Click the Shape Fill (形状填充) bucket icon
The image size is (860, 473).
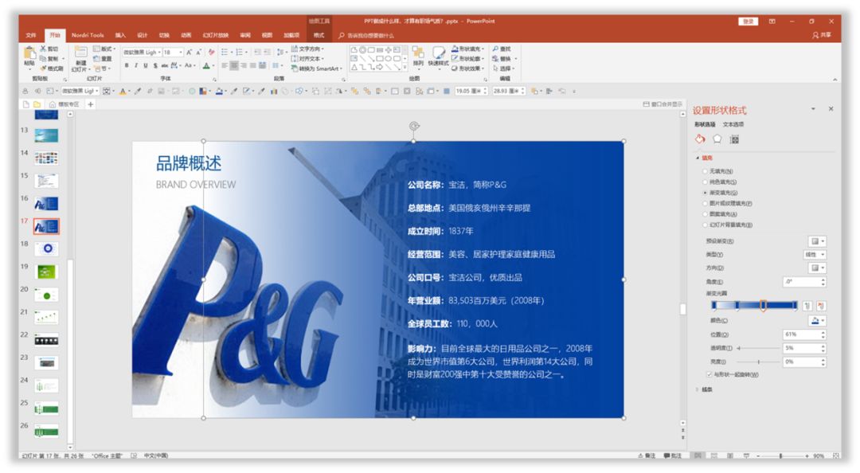[455, 49]
